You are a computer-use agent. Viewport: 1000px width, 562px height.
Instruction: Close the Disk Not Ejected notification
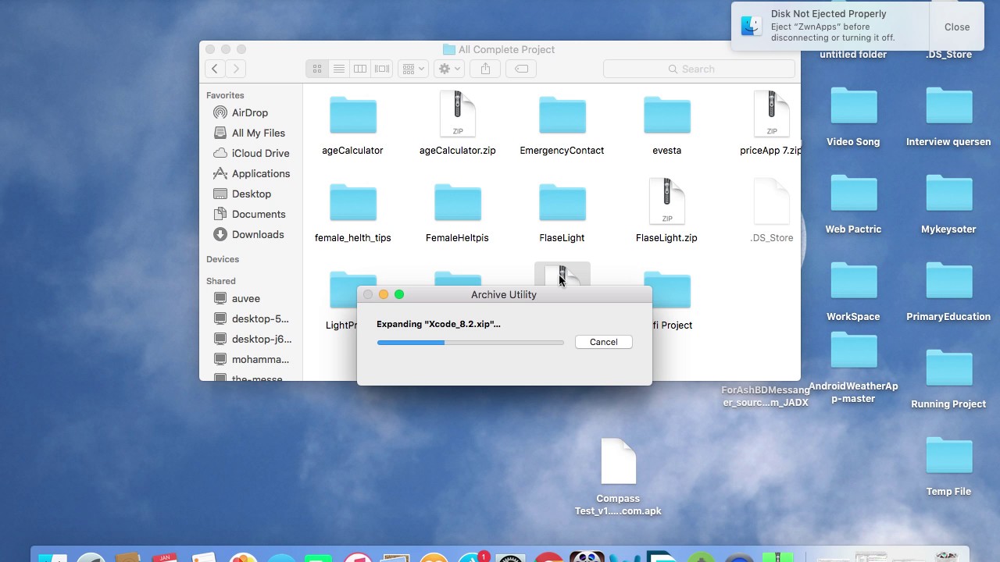[x=957, y=27]
